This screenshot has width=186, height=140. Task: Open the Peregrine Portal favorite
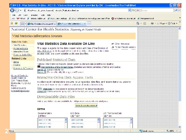(146, 18)
